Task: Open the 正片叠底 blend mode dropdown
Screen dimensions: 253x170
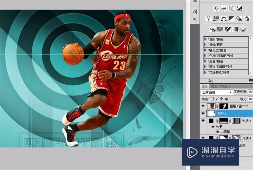Action: point(217,92)
